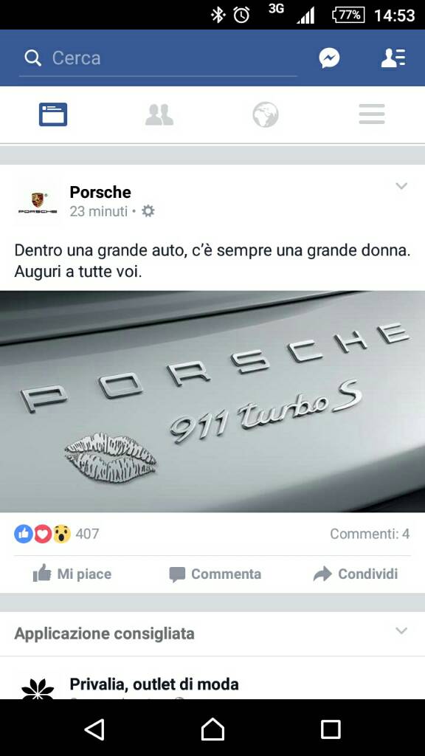Tap the Android home button

point(212,729)
